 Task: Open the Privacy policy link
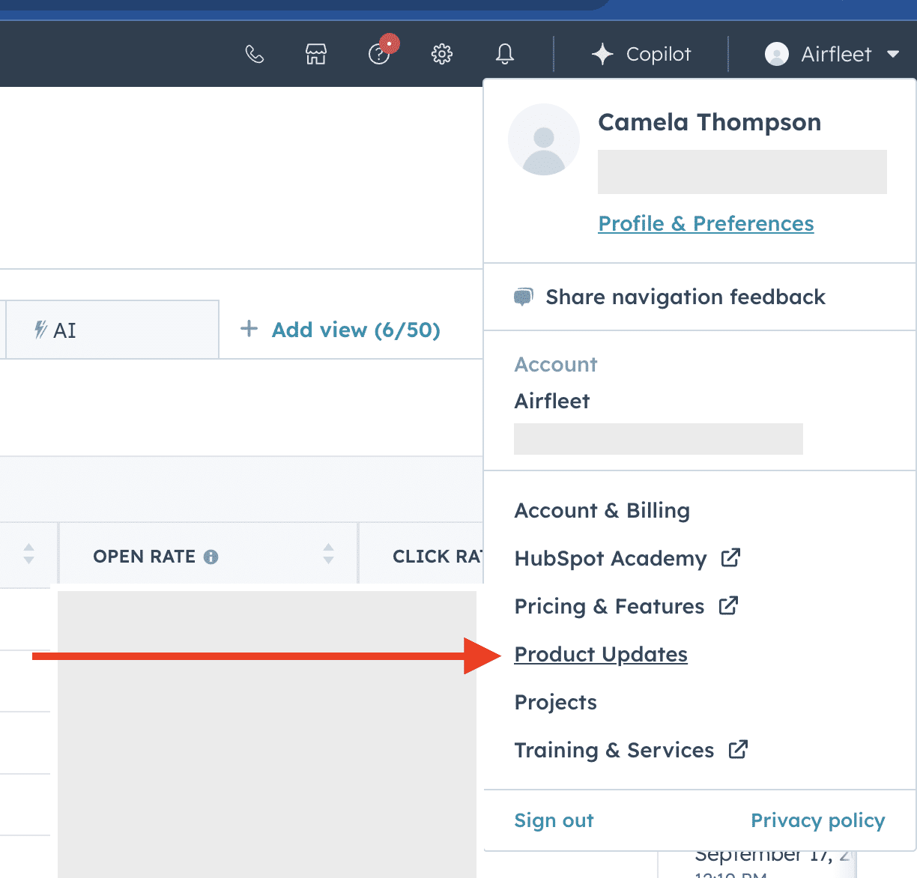coord(818,820)
